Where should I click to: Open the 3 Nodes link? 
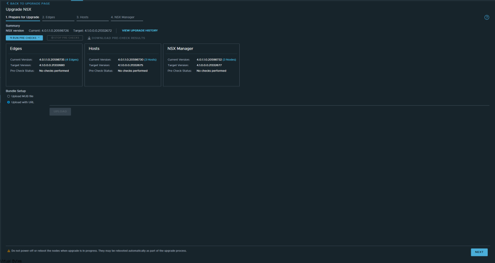pyautogui.click(x=229, y=59)
